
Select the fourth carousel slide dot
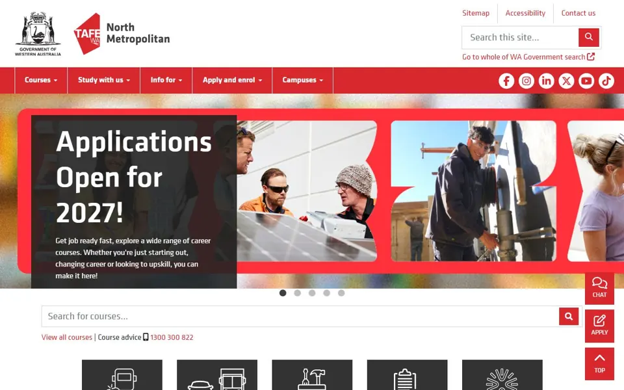click(327, 293)
